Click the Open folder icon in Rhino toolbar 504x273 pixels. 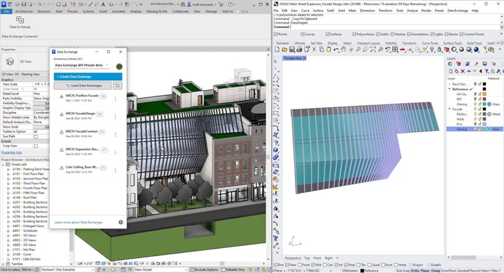pos(284,49)
